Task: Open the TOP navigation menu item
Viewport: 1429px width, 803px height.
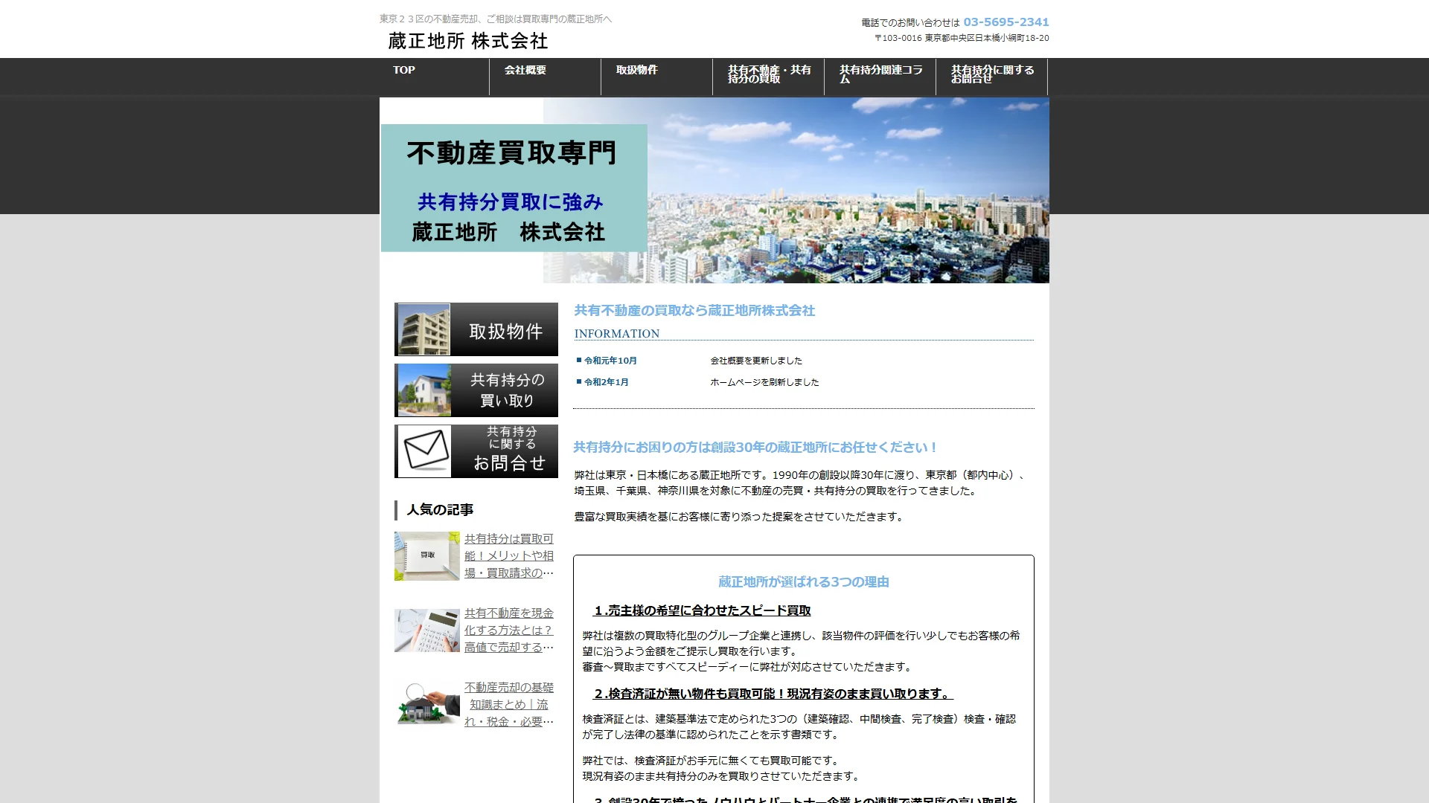Action: [x=434, y=77]
